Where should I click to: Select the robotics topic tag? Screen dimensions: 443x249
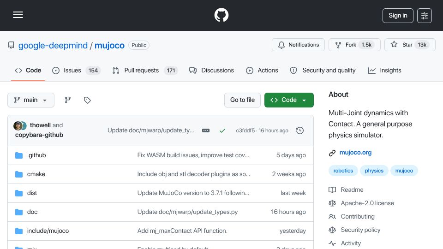(343, 171)
